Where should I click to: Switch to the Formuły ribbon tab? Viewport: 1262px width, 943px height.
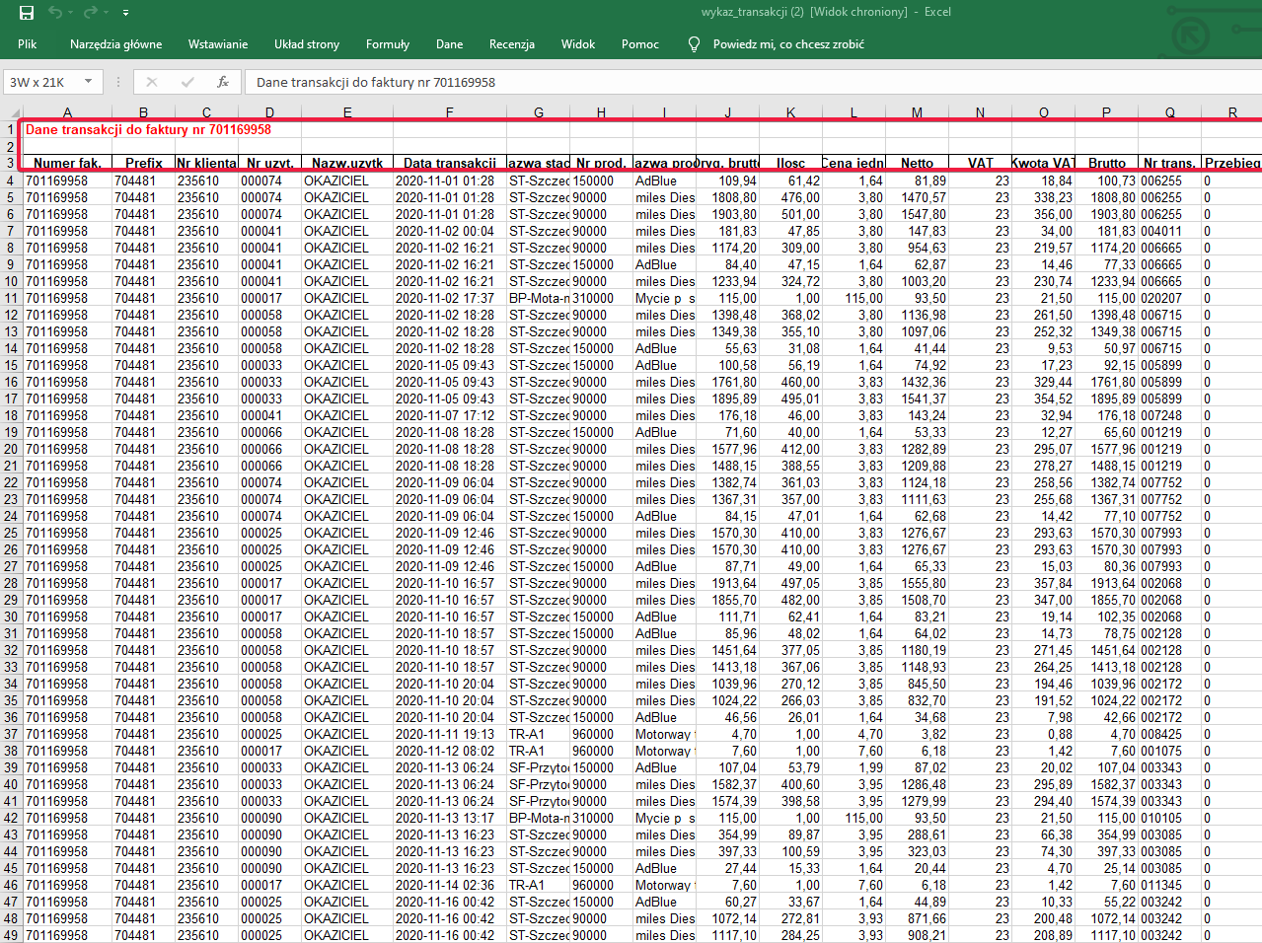click(x=388, y=44)
